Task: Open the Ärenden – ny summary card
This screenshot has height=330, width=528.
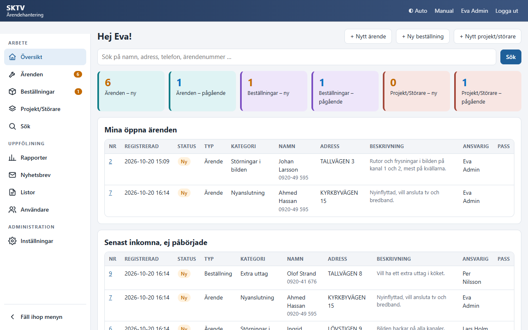Action: click(x=131, y=91)
